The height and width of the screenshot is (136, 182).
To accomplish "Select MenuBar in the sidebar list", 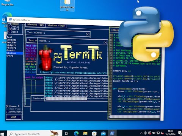I will (11, 42).
